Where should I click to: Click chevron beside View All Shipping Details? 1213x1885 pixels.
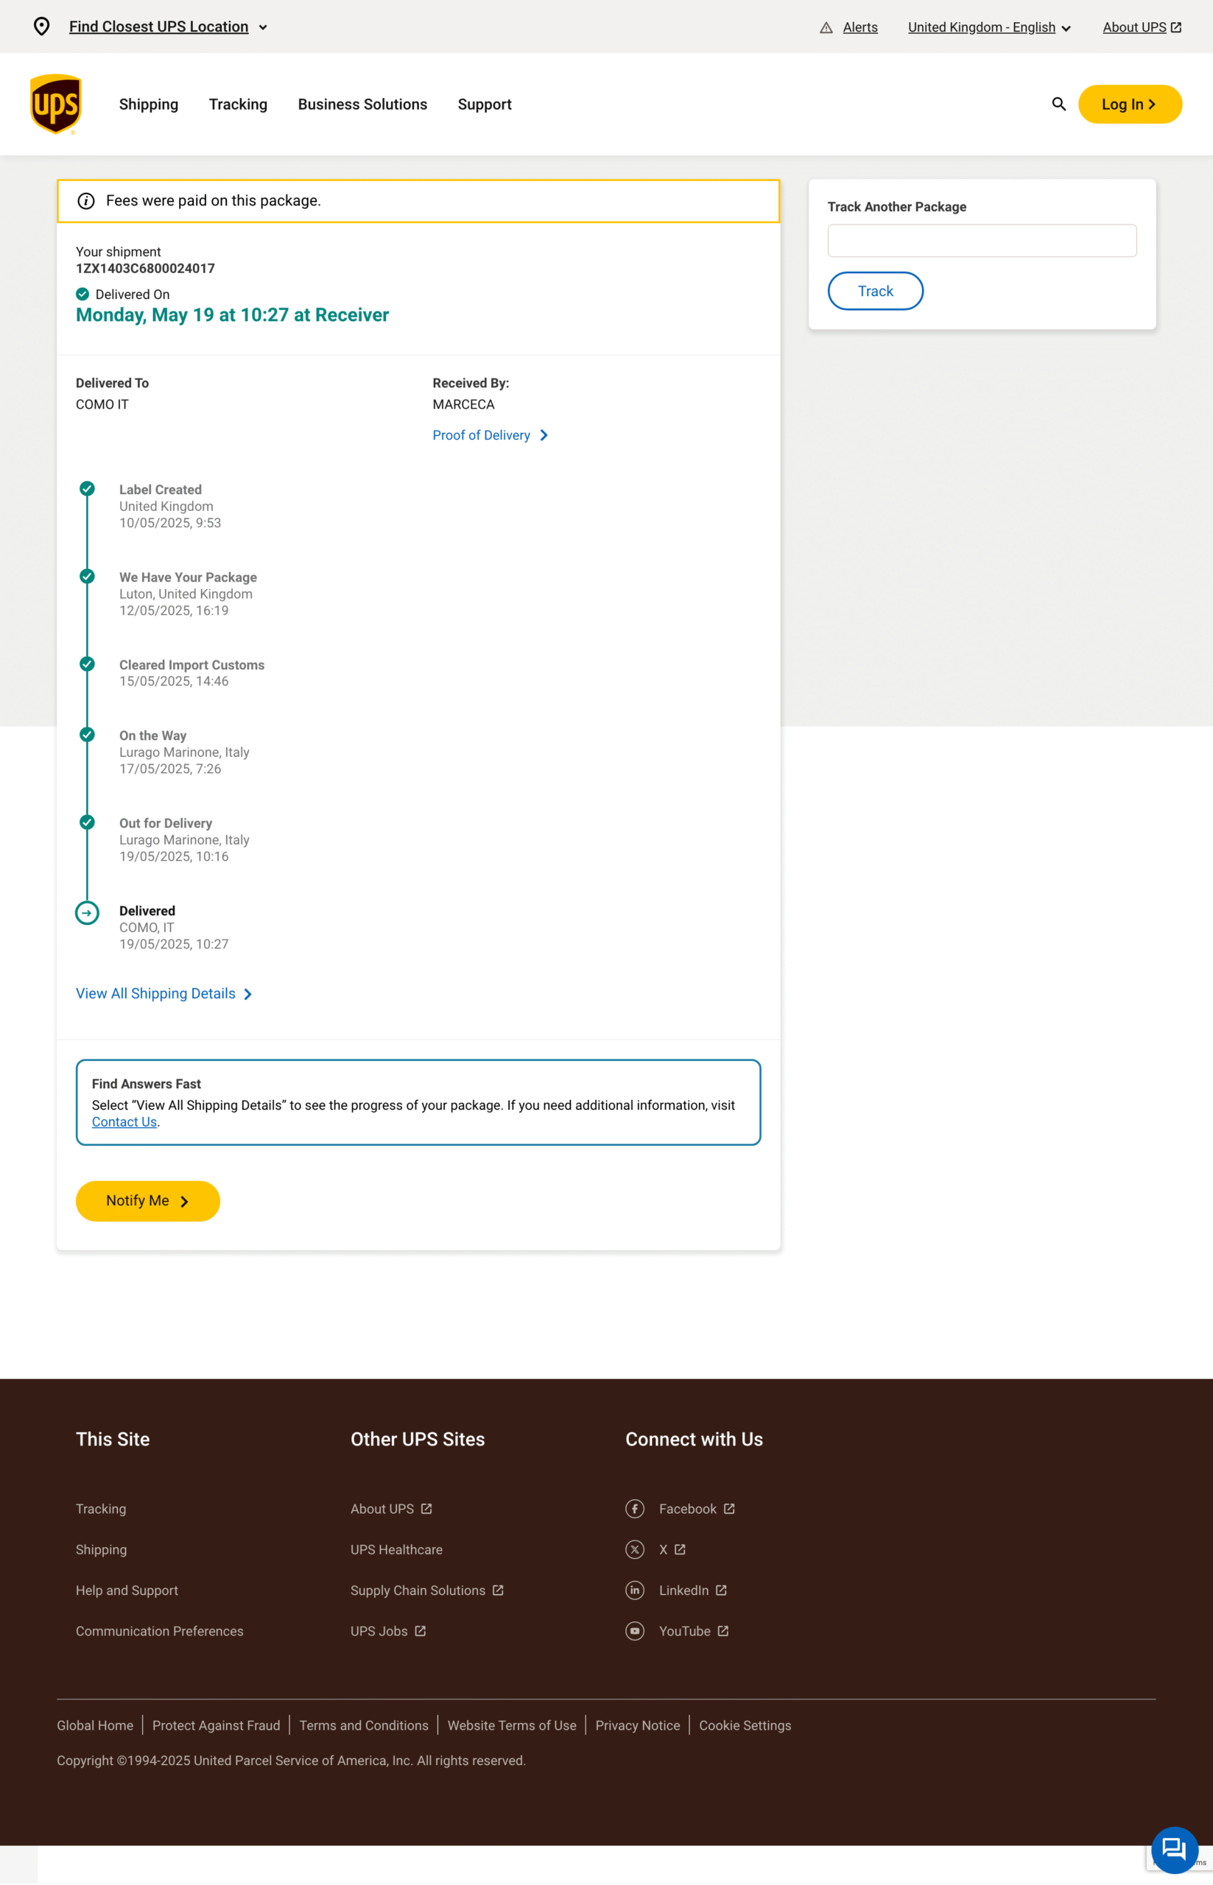coord(247,995)
